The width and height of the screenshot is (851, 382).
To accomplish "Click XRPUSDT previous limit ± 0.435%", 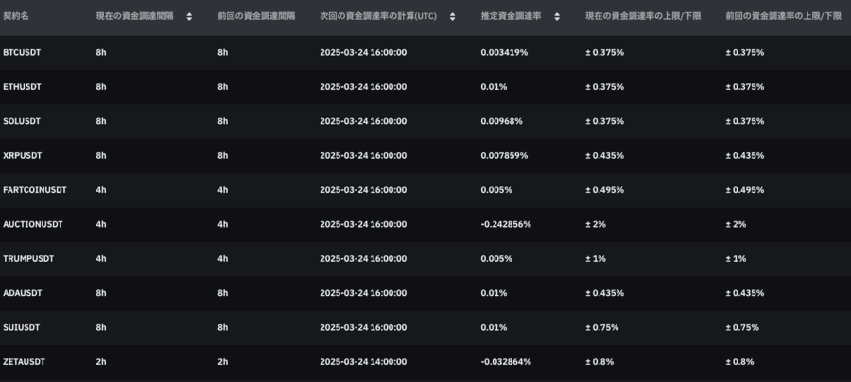I will (x=745, y=156).
